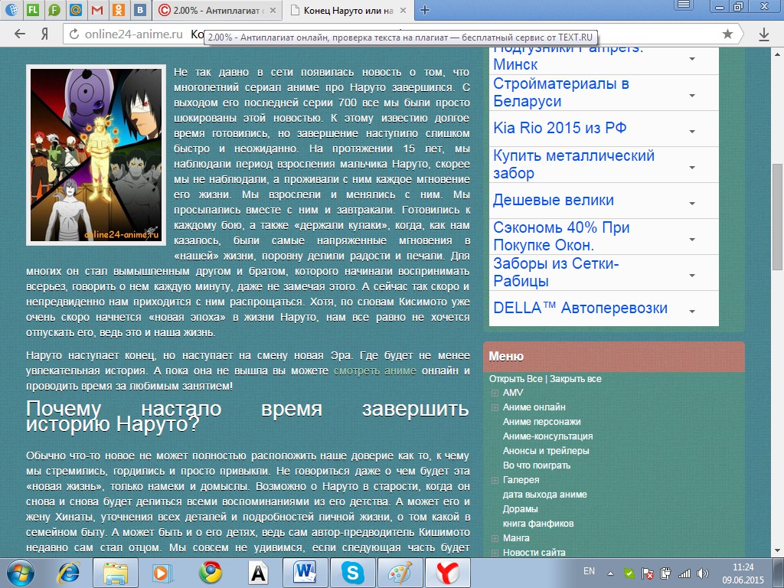Click the Naruto article poster image
The height and width of the screenshot is (588, 784).
point(96,155)
